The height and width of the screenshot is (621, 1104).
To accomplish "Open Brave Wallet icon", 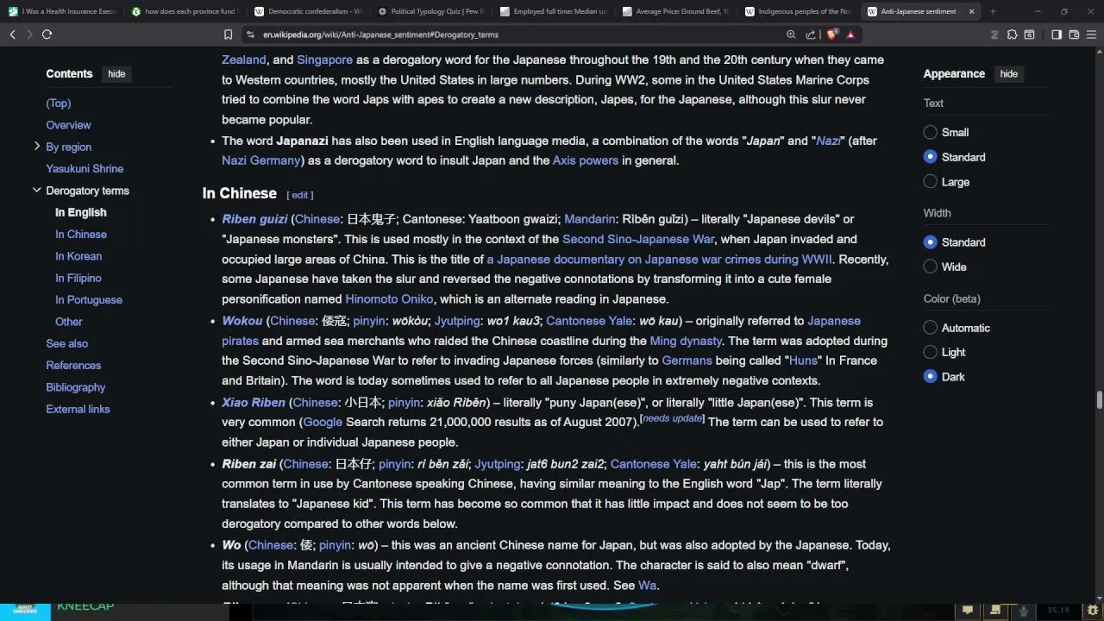I will [x=1074, y=34].
